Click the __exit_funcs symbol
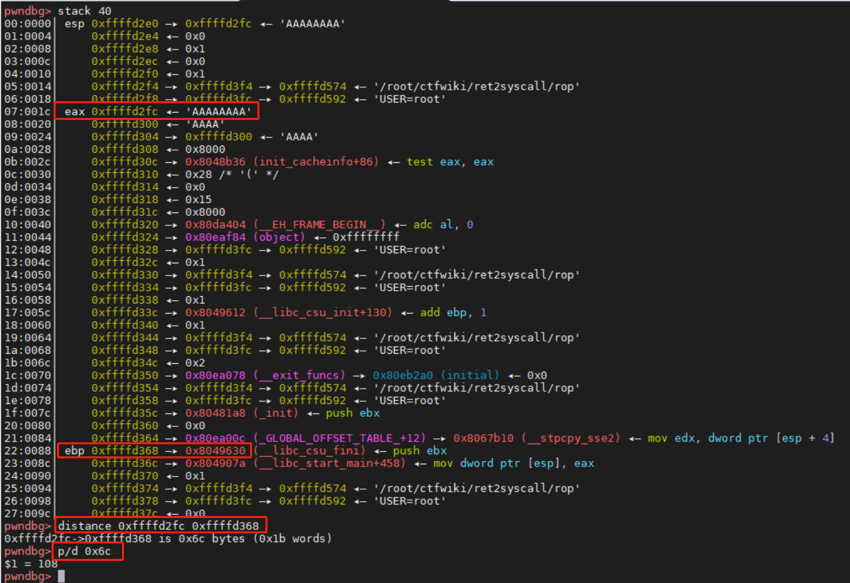This screenshot has height=583, width=850. pyautogui.click(x=299, y=375)
